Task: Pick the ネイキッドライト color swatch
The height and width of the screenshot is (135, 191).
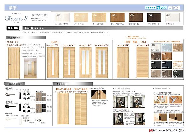Action: pos(99,18)
